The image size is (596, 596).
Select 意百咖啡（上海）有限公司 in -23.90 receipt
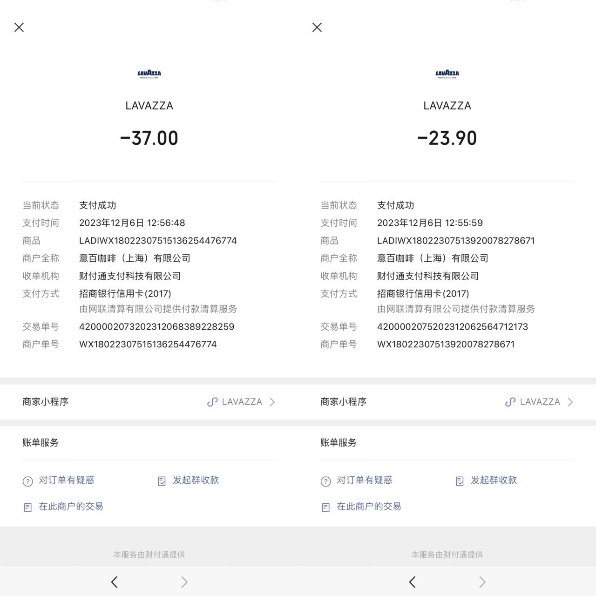[x=433, y=258]
